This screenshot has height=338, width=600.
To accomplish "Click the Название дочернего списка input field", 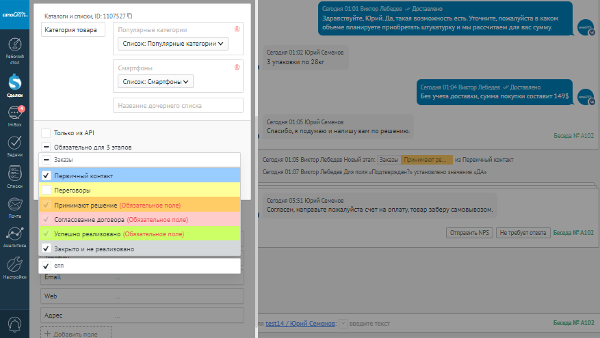I will (x=178, y=106).
